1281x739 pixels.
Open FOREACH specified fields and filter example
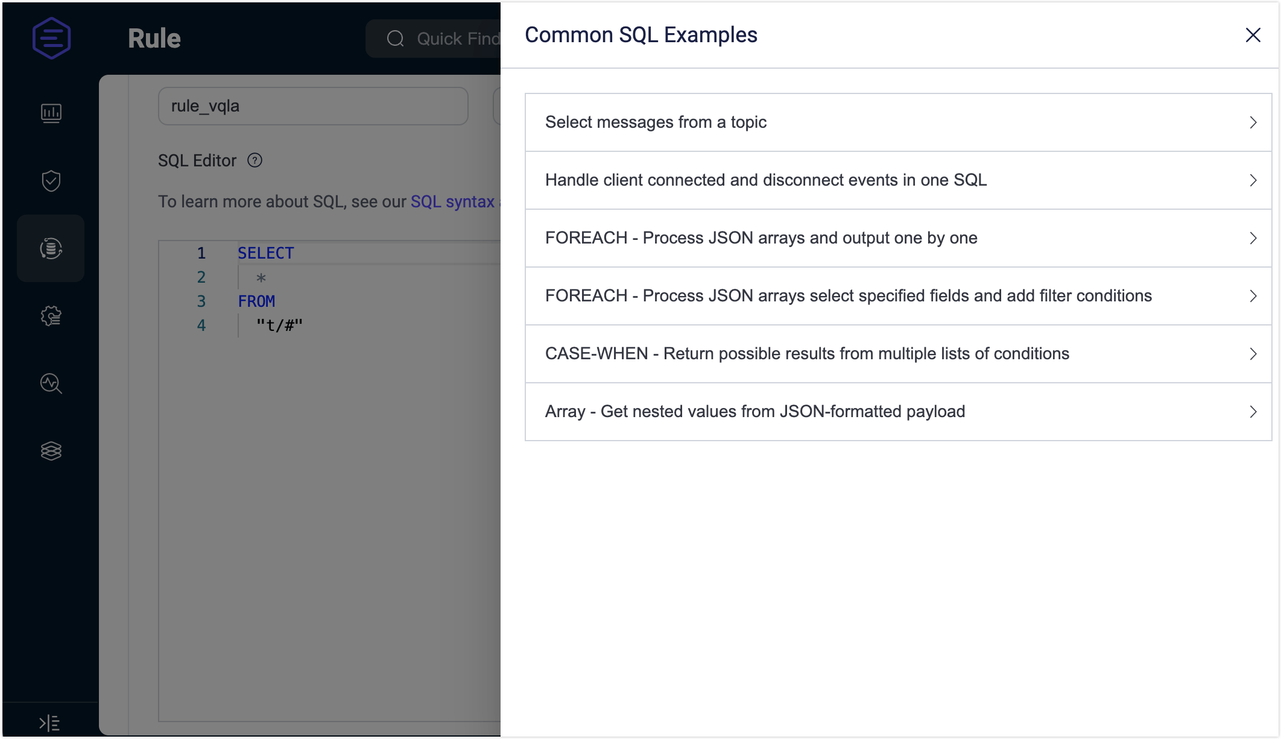coord(898,296)
